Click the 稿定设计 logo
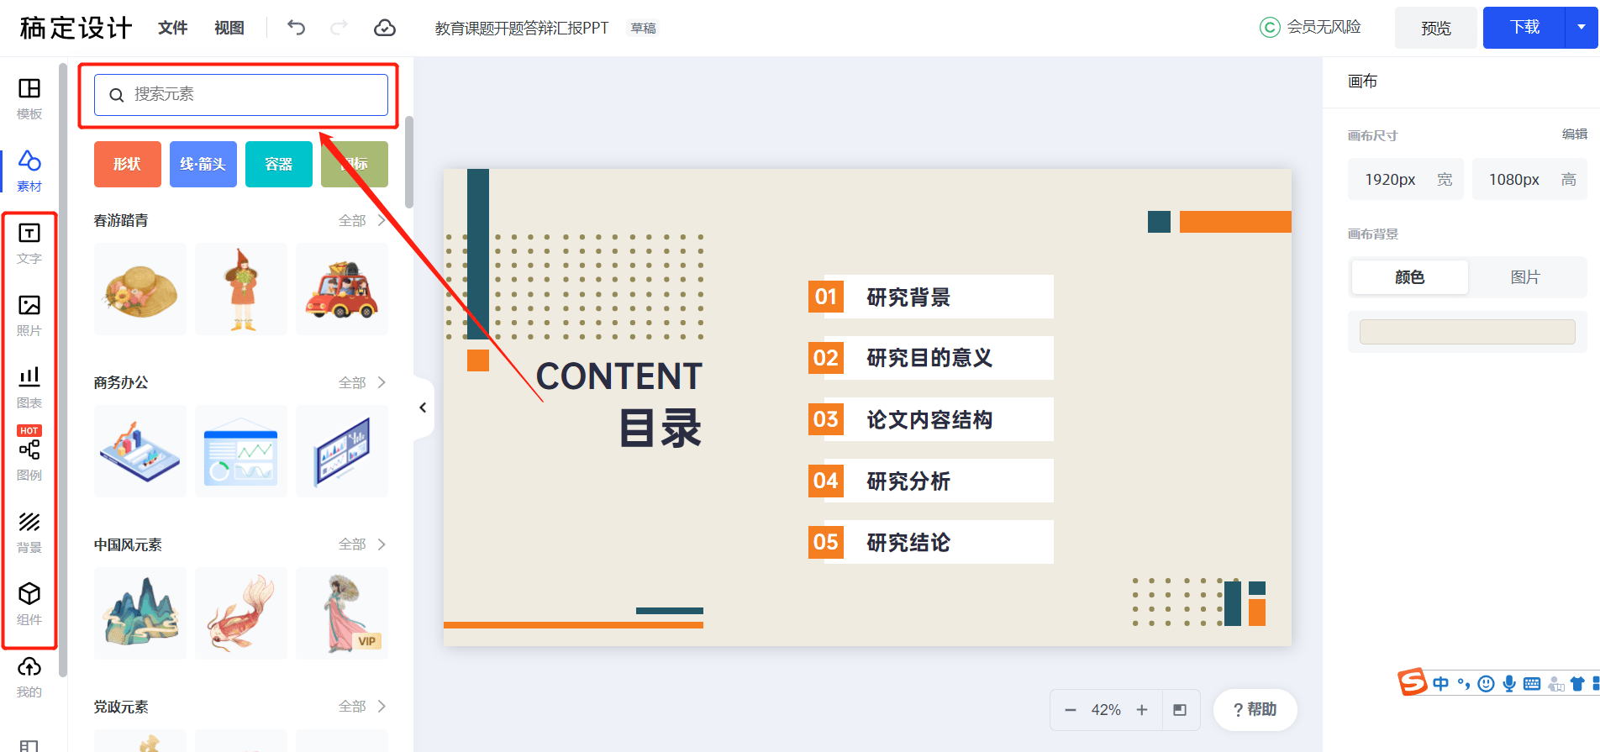The height and width of the screenshot is (752, 1600). point(76,28)
